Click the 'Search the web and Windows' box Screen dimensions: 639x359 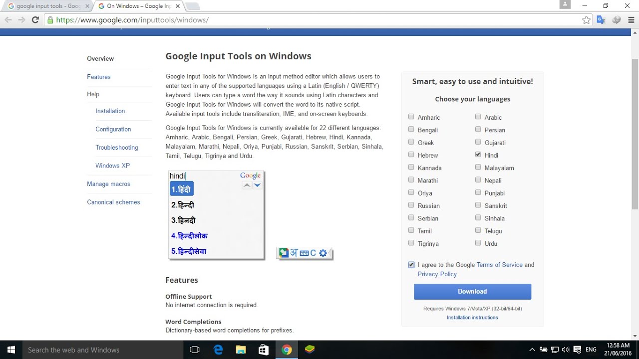tap(102, 350)
